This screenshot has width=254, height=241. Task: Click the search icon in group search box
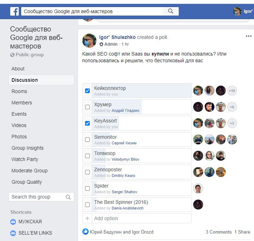point(68,197)
